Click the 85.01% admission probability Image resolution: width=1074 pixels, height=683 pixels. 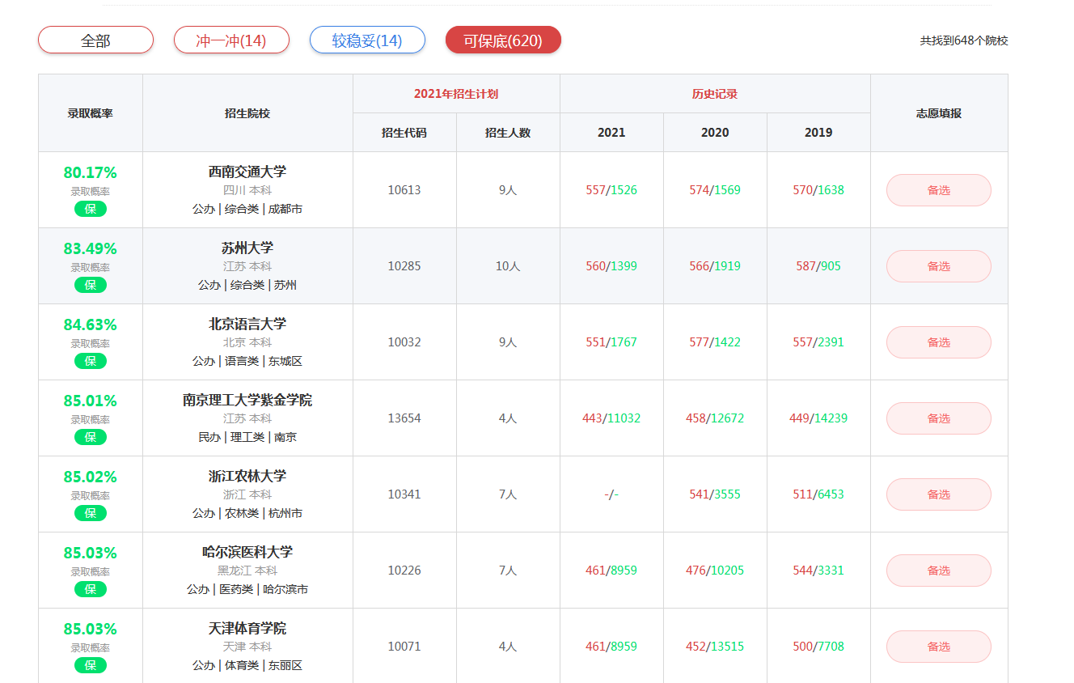[91, 401]
